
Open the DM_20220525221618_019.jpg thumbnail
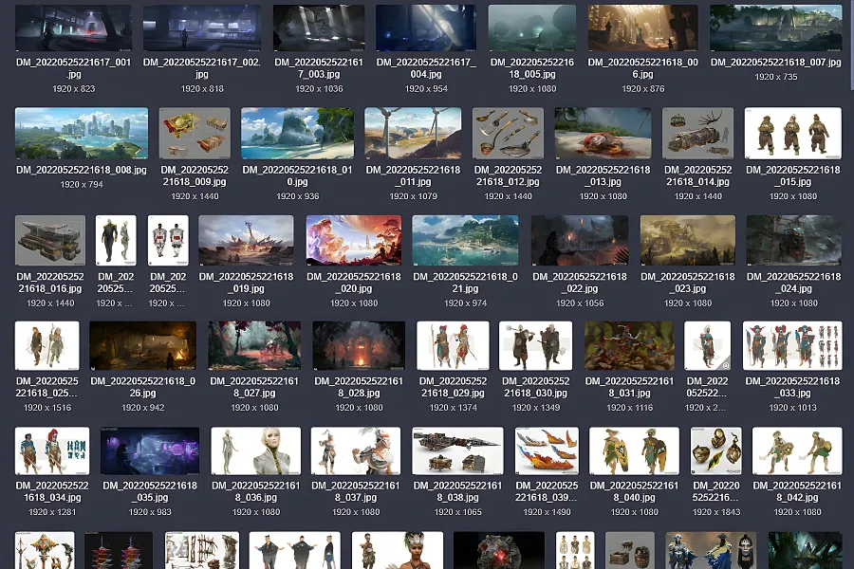[246, 240]
